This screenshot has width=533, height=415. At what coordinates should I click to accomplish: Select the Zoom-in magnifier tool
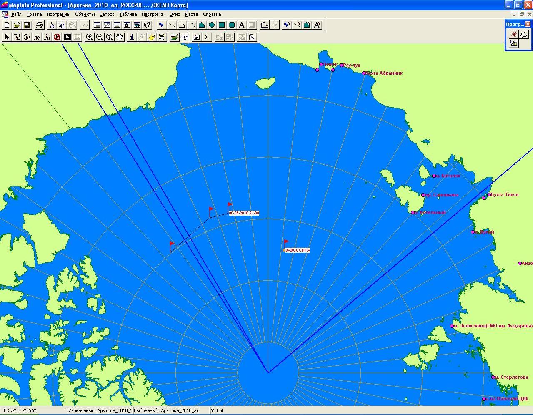pos(90,37)
